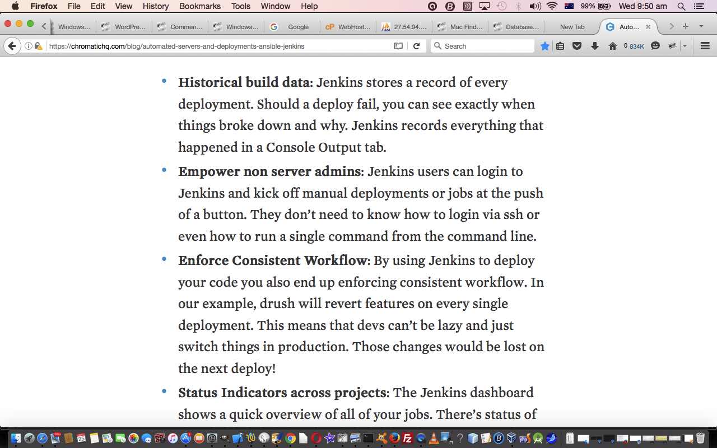Focus the URL address field
The width and height of the screenshot is (717, 448).
[x=218, y=46]
